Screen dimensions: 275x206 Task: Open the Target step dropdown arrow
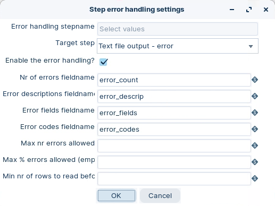coord(251,46)
